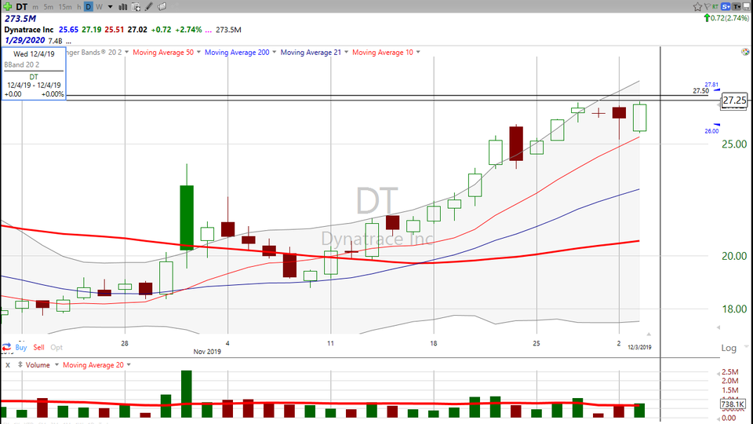The height and width of the screenshot is (424, 753).
Task: Open the Moving Average 21 dropdown
Action: click(346, 52)
